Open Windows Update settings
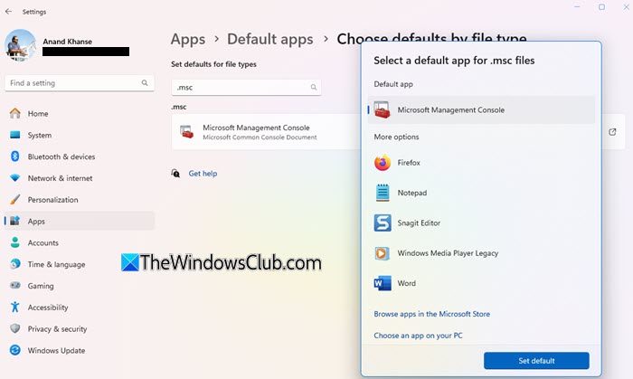The image size is (633, 379). 80,350
